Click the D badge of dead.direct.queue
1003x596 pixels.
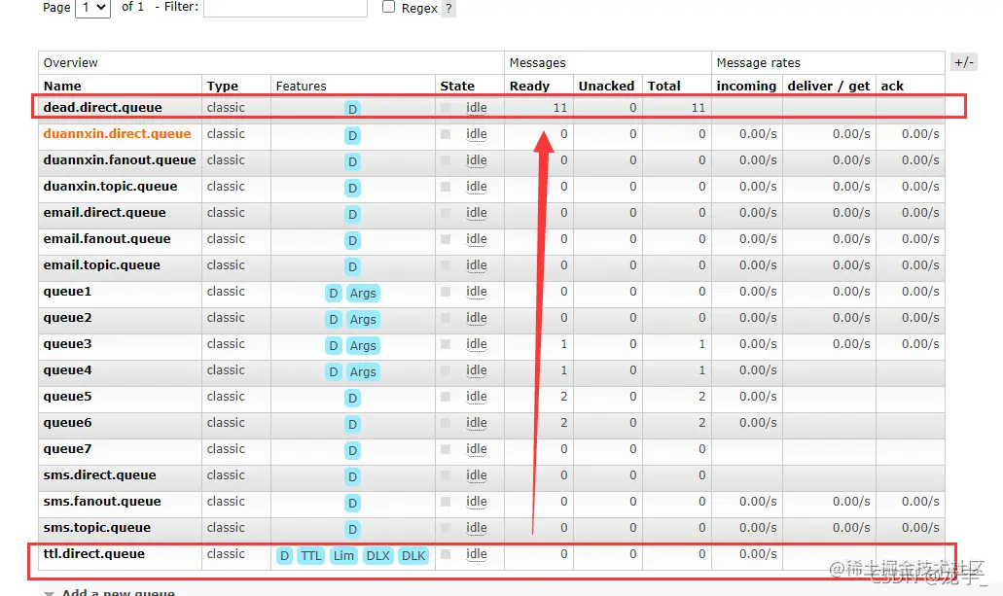click(x=352, y=109)
